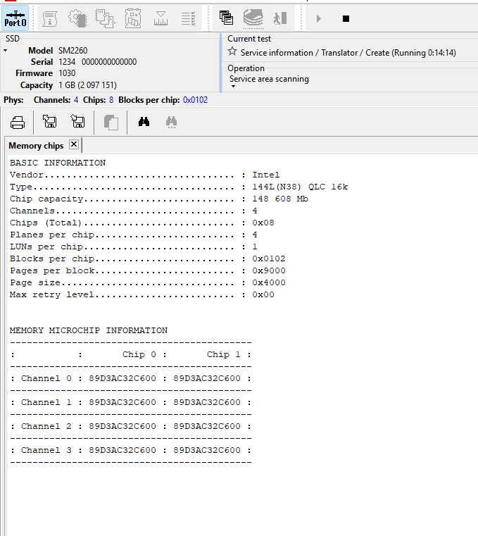Screen dimensions: 478x536
Task: Open the gear and chip utility icon
Action: pyautogui.click(x=77, y=18)
